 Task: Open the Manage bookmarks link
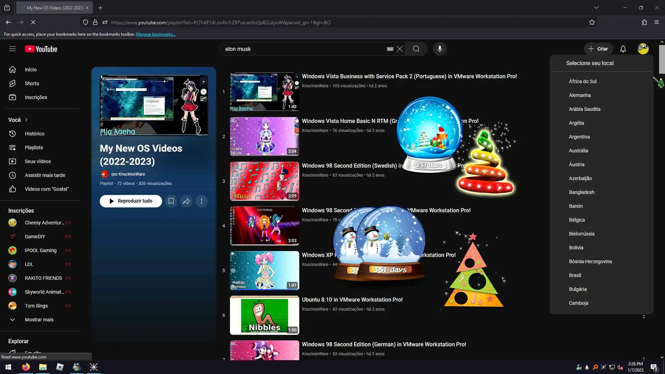[156, 34]
